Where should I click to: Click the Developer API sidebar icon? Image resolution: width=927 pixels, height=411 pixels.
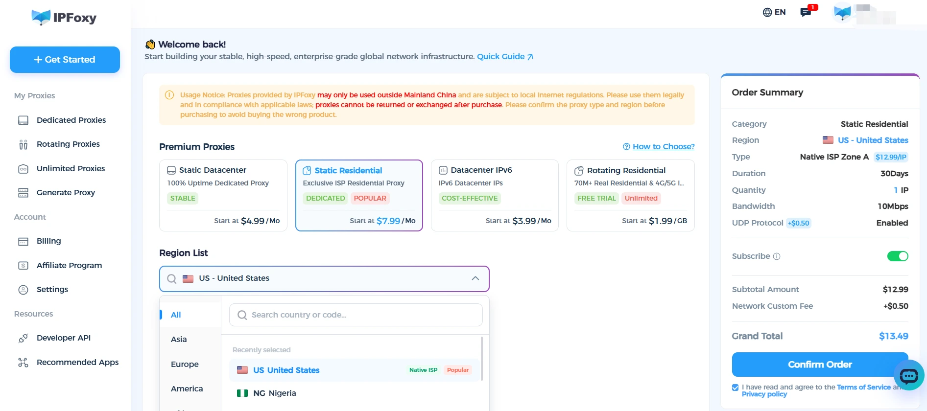(x=23, y=338)
